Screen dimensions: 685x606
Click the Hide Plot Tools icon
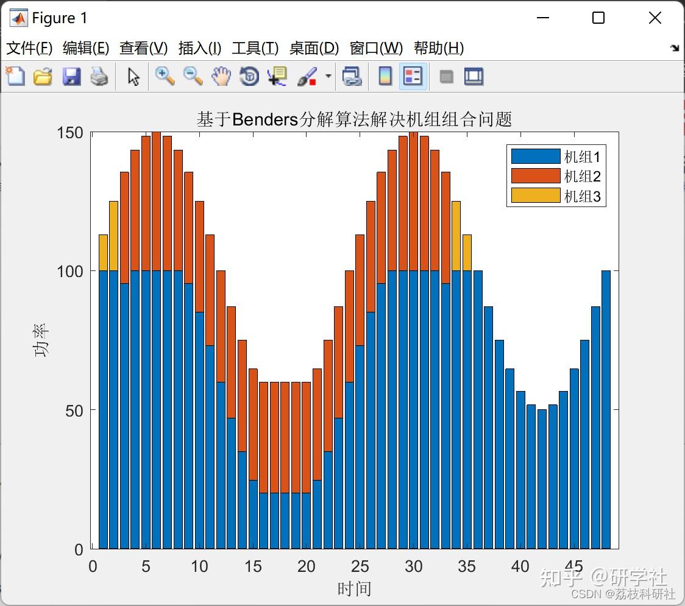(446, 77)
